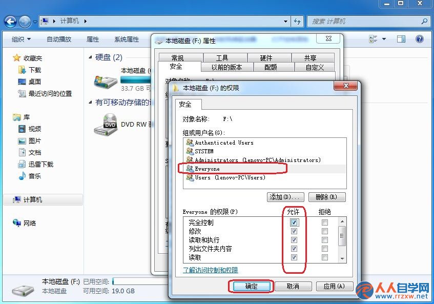Image resolution: width=434 pixels, height=304 pixels.
Task: Click the computer icon in address bar
Action: tap(45, 21)
